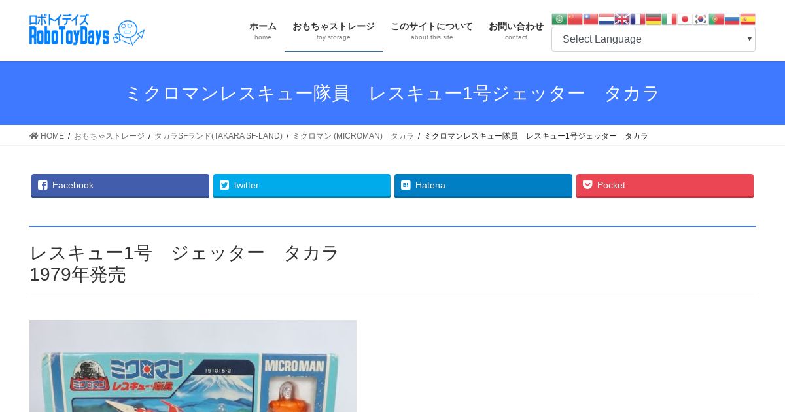Image resolution: width=785 pixels, height=412 pixels.
Task: Select the Taiwan flag icon
Action: pyautogui.click(x=591, y=19)
